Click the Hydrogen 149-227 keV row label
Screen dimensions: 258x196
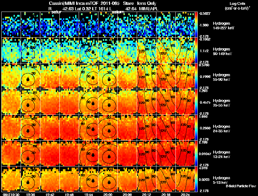tap(223, 26)
